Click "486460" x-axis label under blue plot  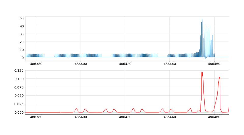point(214,64)
